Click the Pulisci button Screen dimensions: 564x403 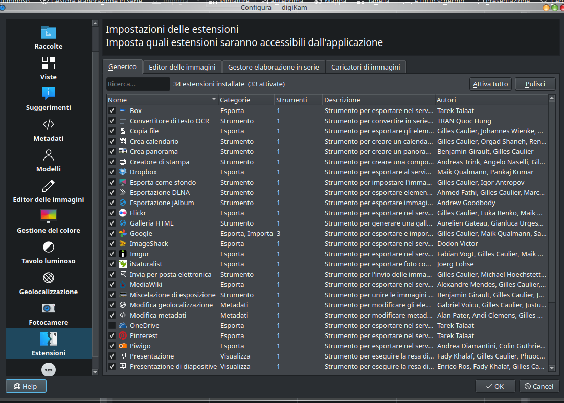(535, 84)
